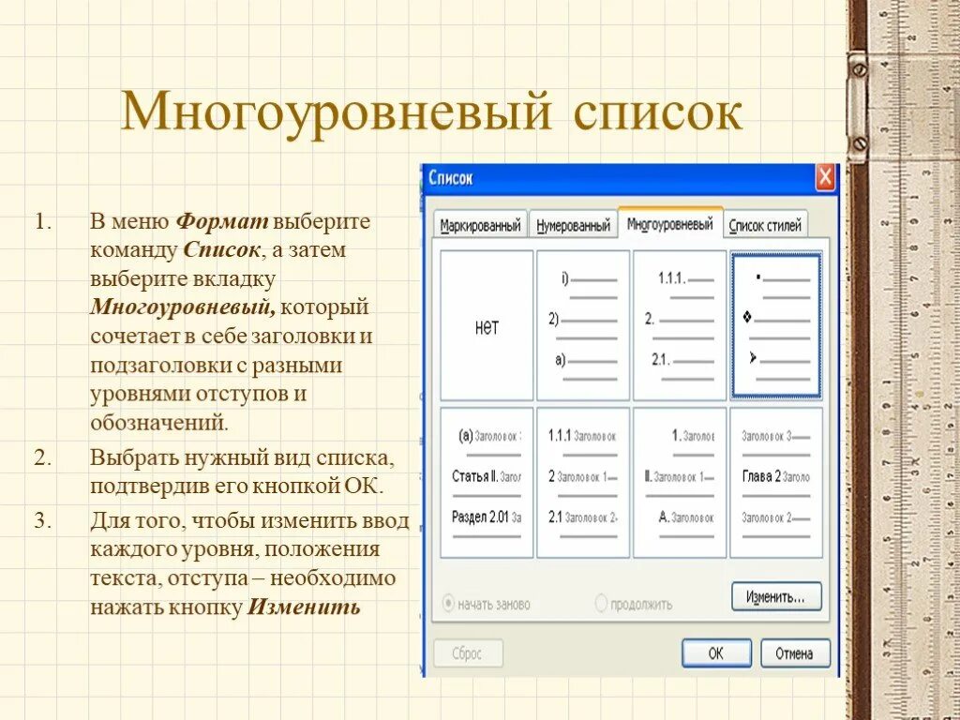Switch to the Маркированный tab
Screen dimensions: 960x720
(481, 225)
